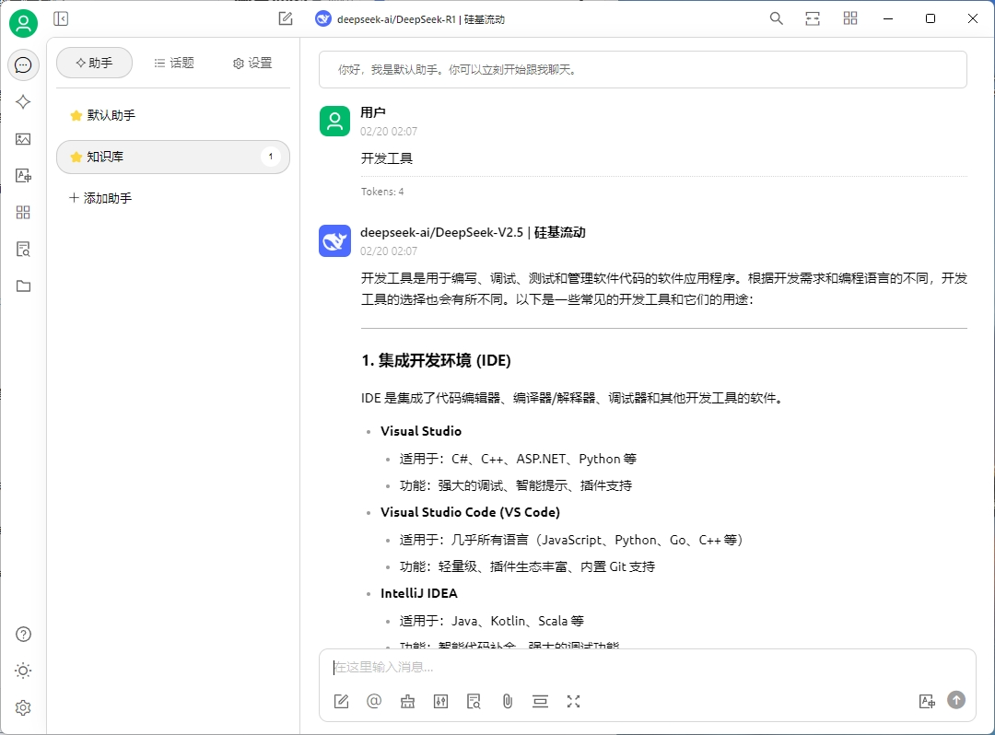
Task: Click new topic icon in input toolbar
Action: pos(342,702)
